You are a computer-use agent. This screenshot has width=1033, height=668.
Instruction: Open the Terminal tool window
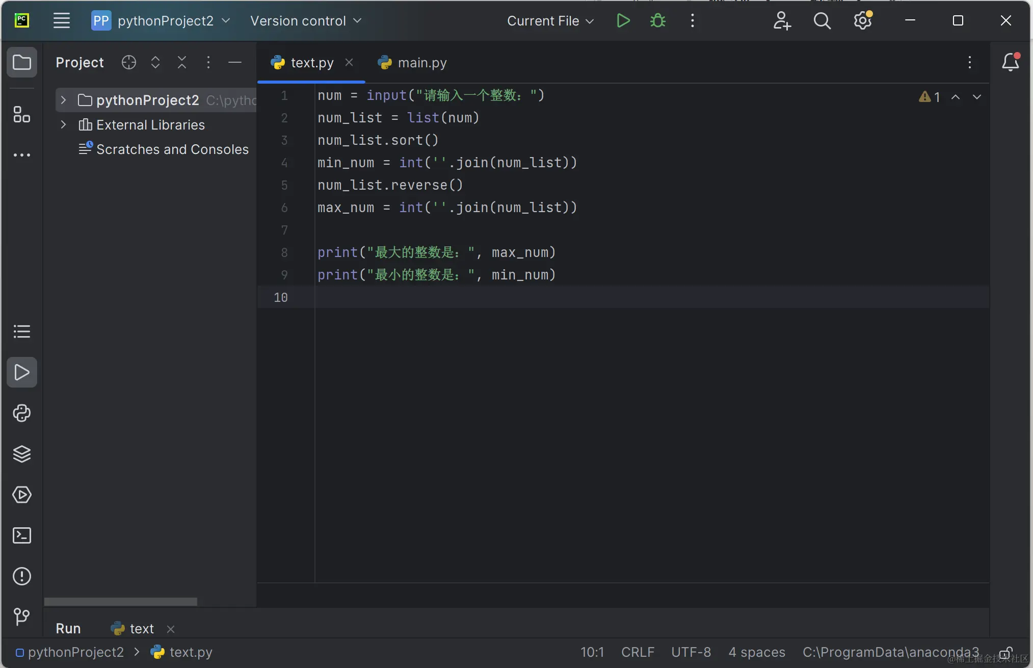[x=21, y=535]
